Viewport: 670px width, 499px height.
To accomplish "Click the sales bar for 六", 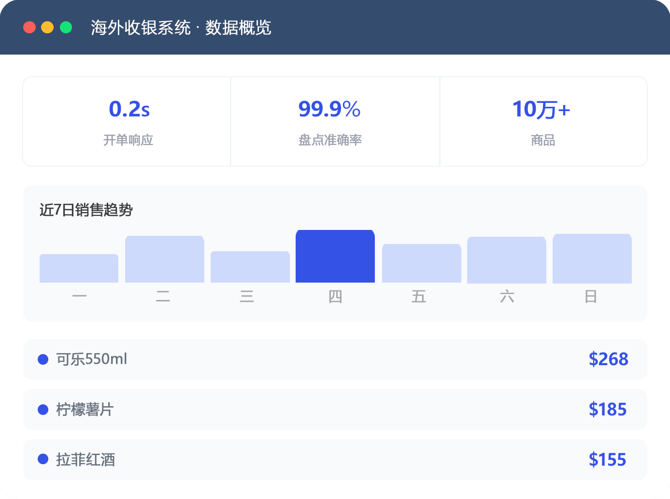I will tap(507, 260).
